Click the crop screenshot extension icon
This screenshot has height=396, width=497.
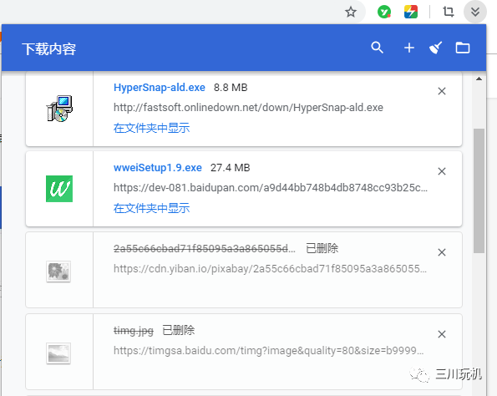(x=449, y=12)
